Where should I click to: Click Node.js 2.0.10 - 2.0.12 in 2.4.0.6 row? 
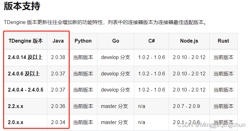point(189,74)
